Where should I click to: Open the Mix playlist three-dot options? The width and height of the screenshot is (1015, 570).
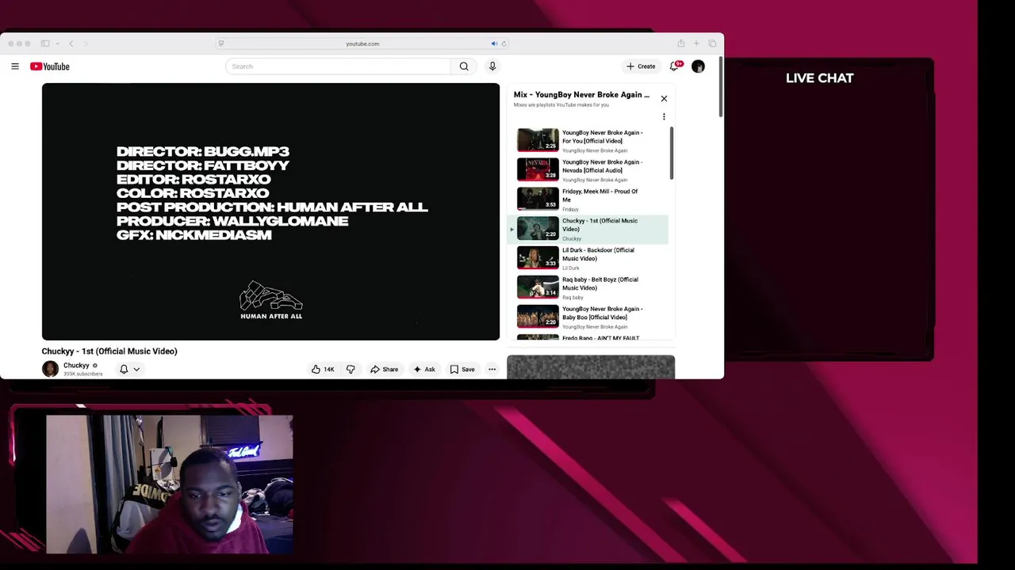664,117
